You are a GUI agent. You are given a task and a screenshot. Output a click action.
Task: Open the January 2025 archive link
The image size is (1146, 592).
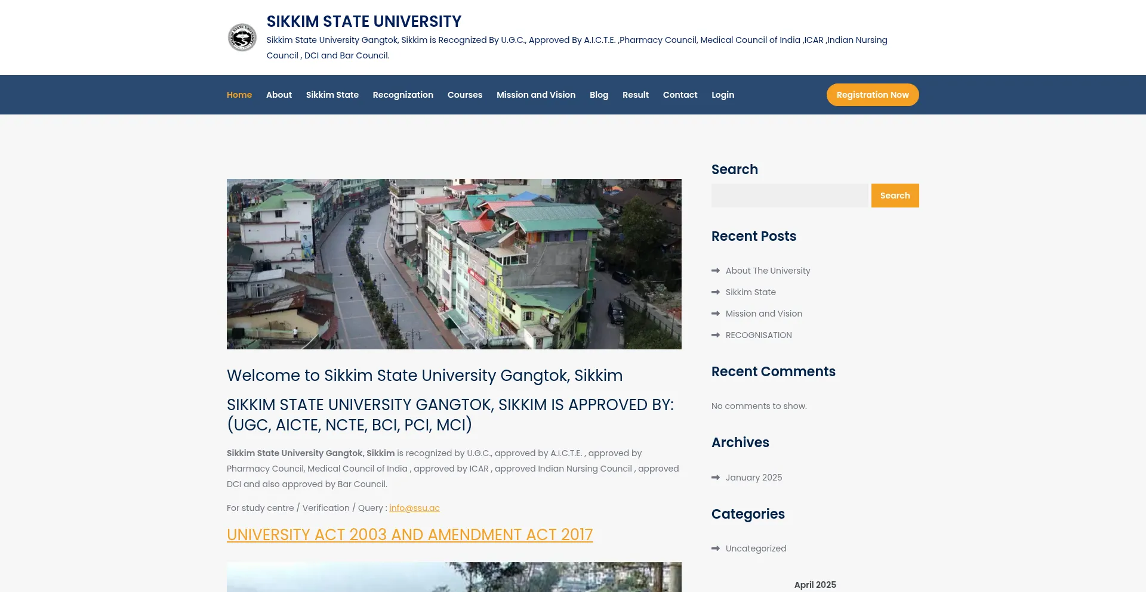[x=754, y=478]
